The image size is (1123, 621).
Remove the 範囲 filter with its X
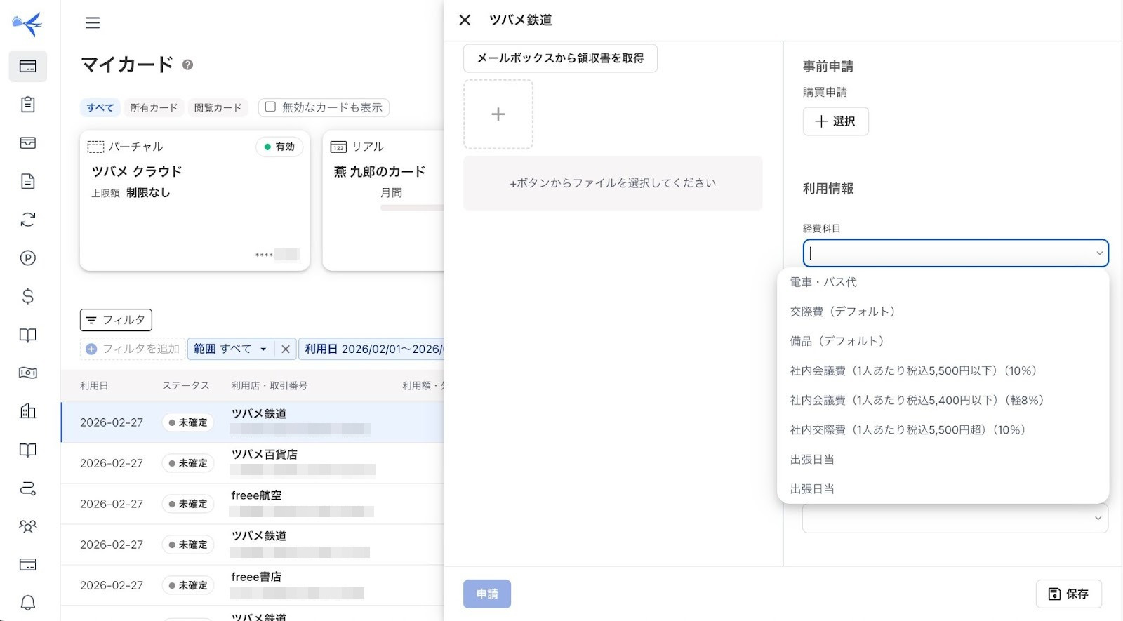tap(285, 349)
